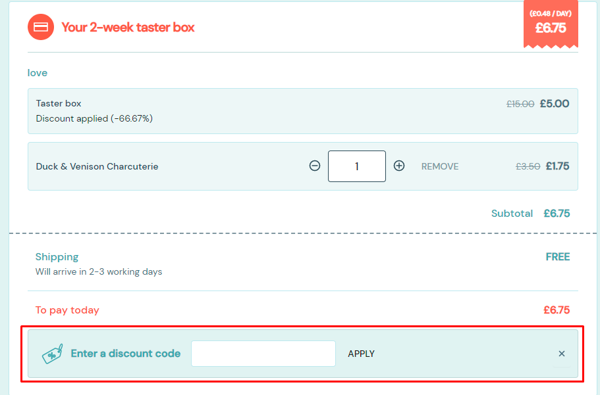Viewport: 600px width, 395px height.
Task: Focus the discount code text field
Action: tap(263, 354)
